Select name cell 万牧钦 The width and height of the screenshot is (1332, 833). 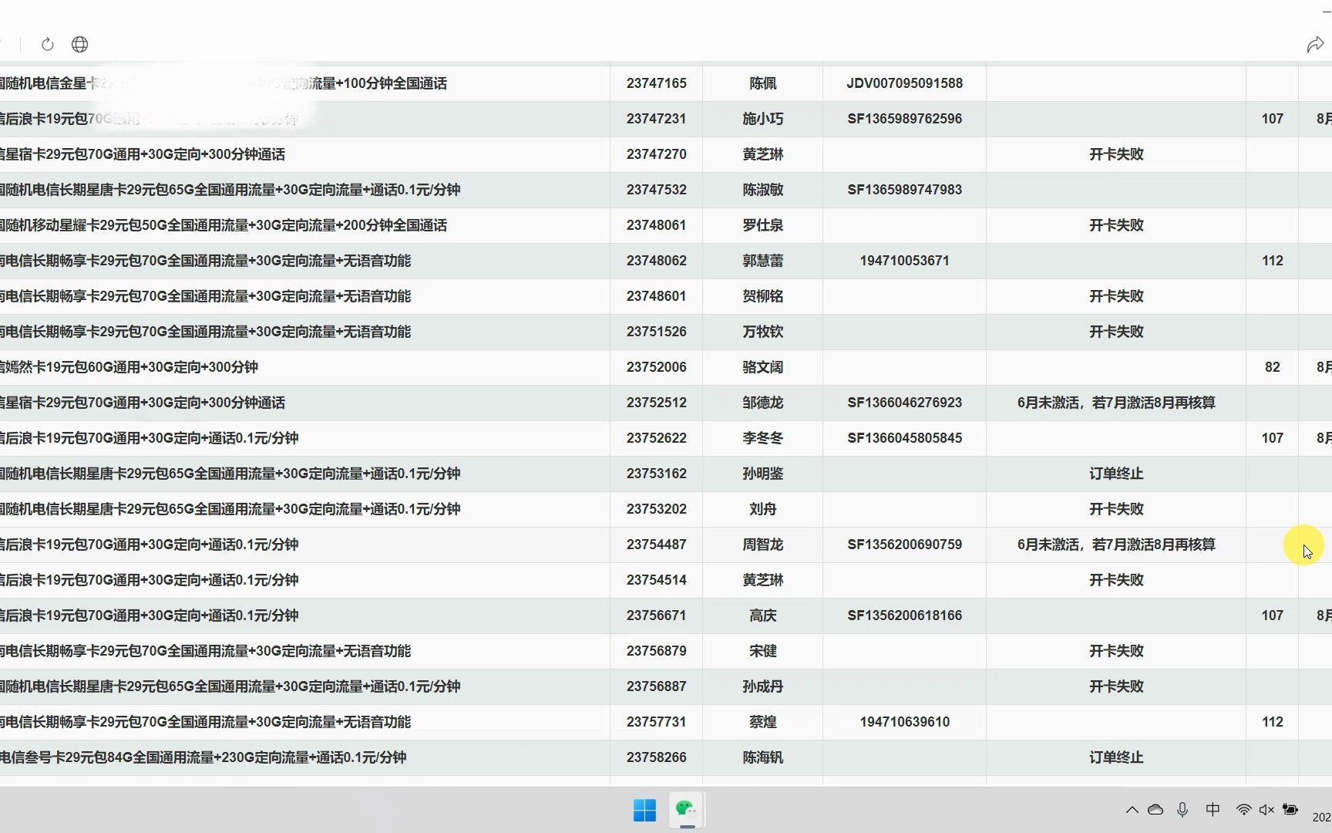763,332
